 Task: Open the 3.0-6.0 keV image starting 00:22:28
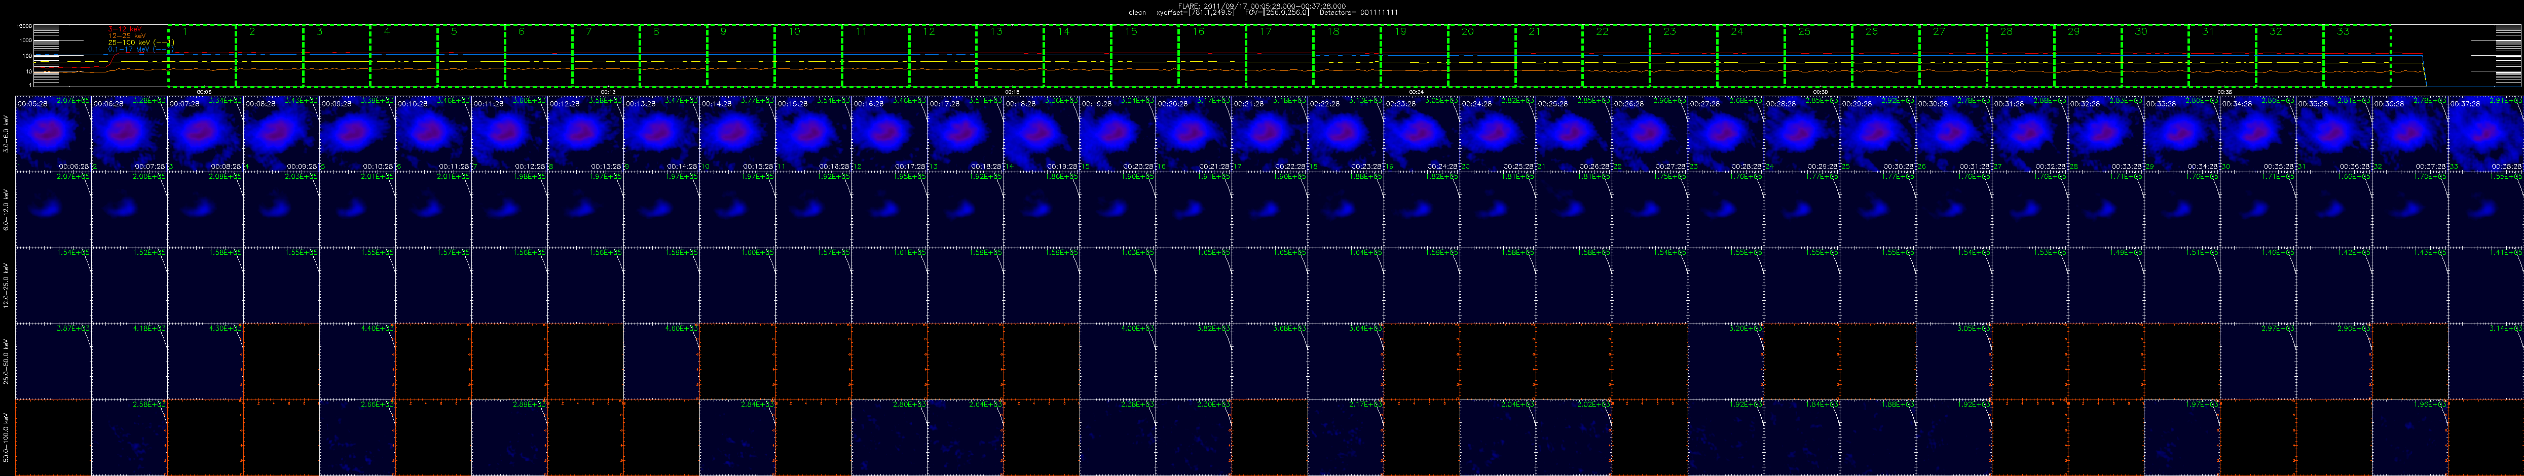click(1345, 133)
